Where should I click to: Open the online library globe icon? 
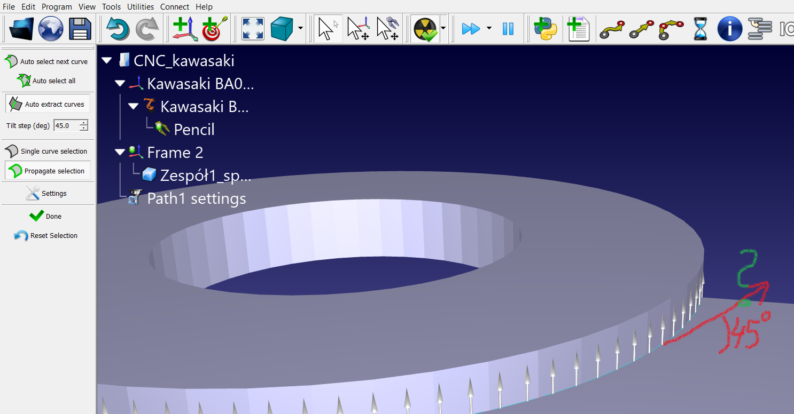[x=51, y=29]
